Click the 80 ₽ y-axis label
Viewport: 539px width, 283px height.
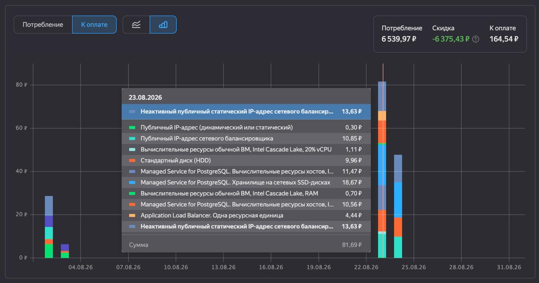(22, 85)
